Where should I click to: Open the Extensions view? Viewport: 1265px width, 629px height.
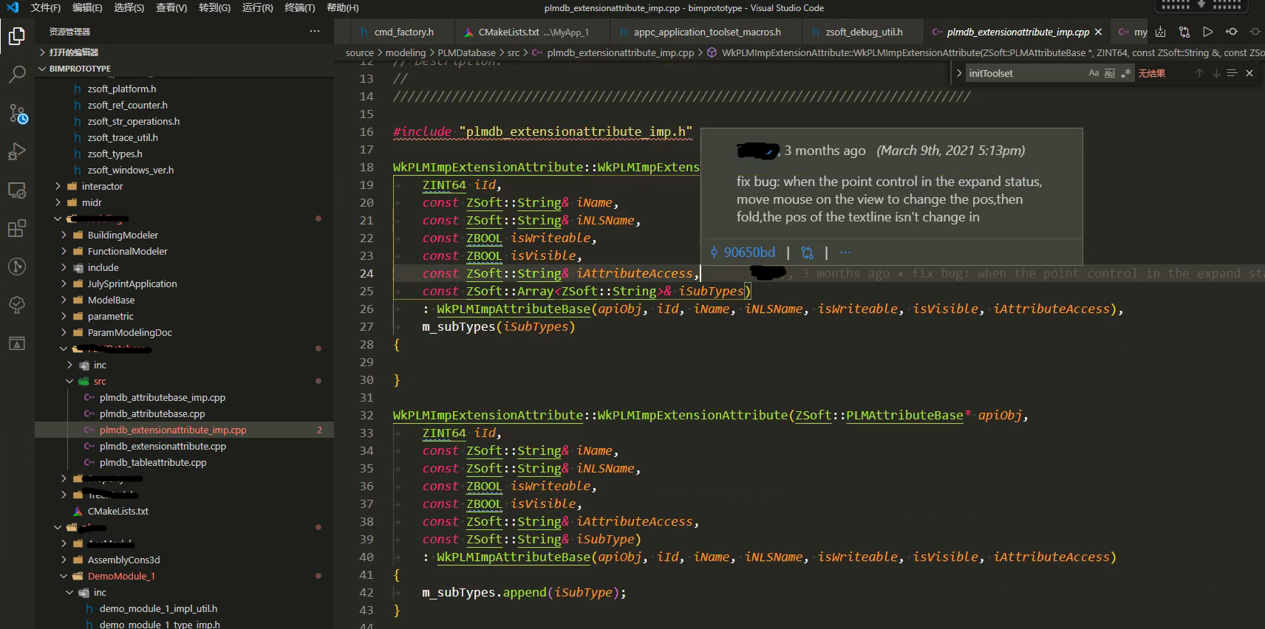click(17, 228)
